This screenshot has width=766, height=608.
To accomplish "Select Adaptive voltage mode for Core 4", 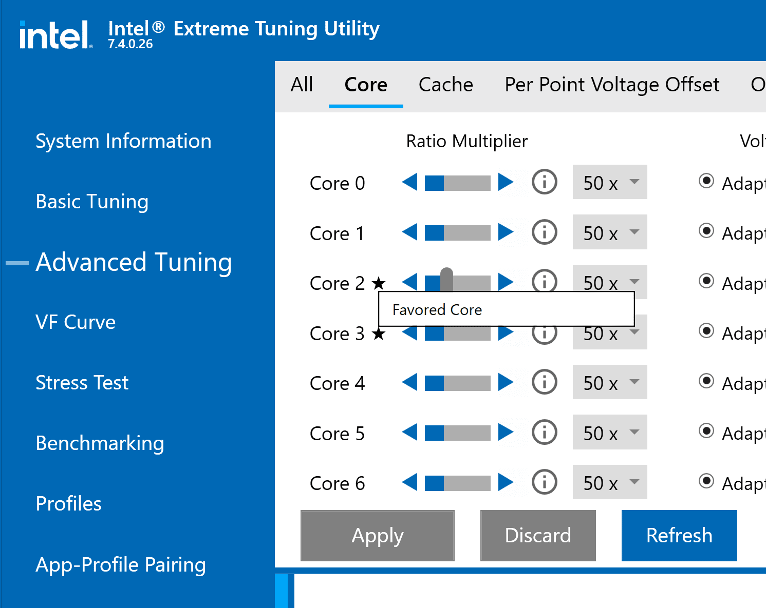I will pyautogui.click(x=706, y=381).
